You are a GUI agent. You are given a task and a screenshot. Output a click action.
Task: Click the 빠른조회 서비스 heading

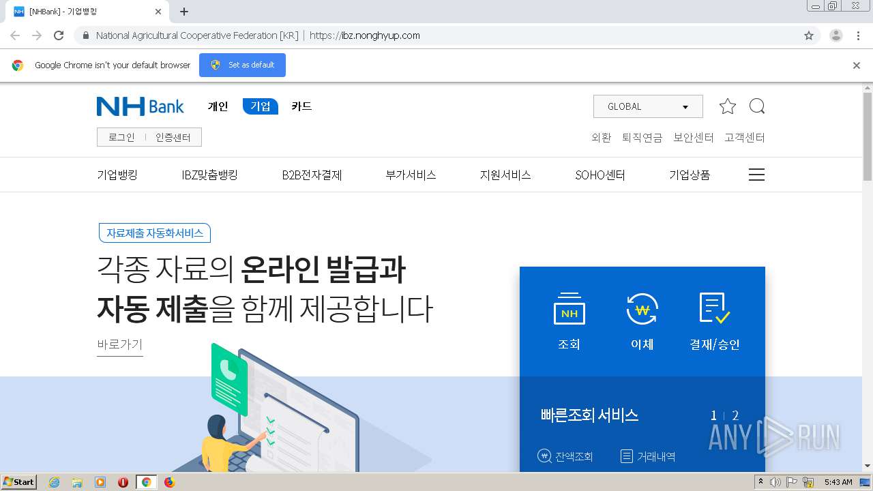[589, 415]
